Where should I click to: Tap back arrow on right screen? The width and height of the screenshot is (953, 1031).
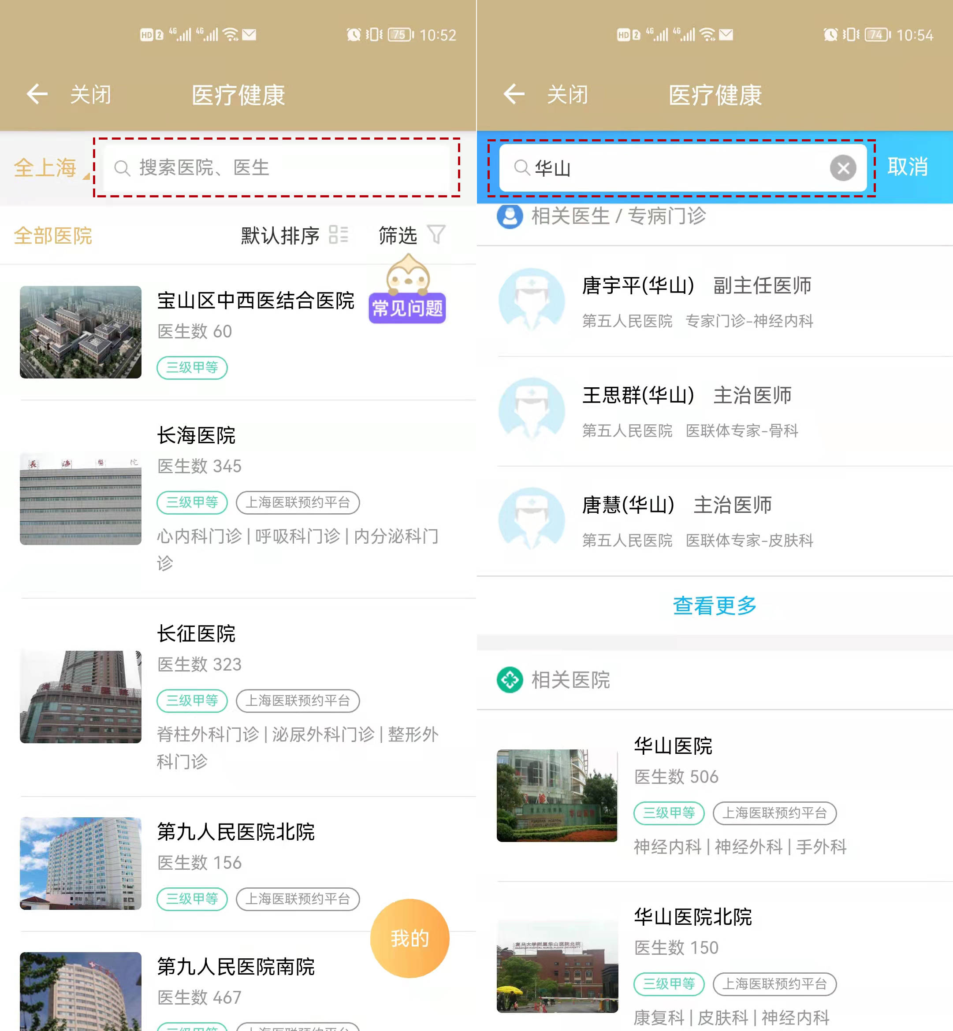pos(514,94)
